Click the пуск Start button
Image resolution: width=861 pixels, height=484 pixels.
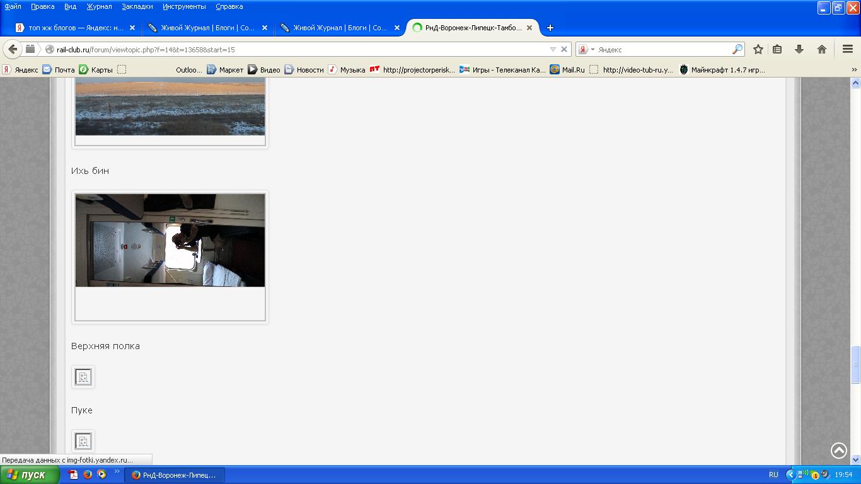pos(30,475)
